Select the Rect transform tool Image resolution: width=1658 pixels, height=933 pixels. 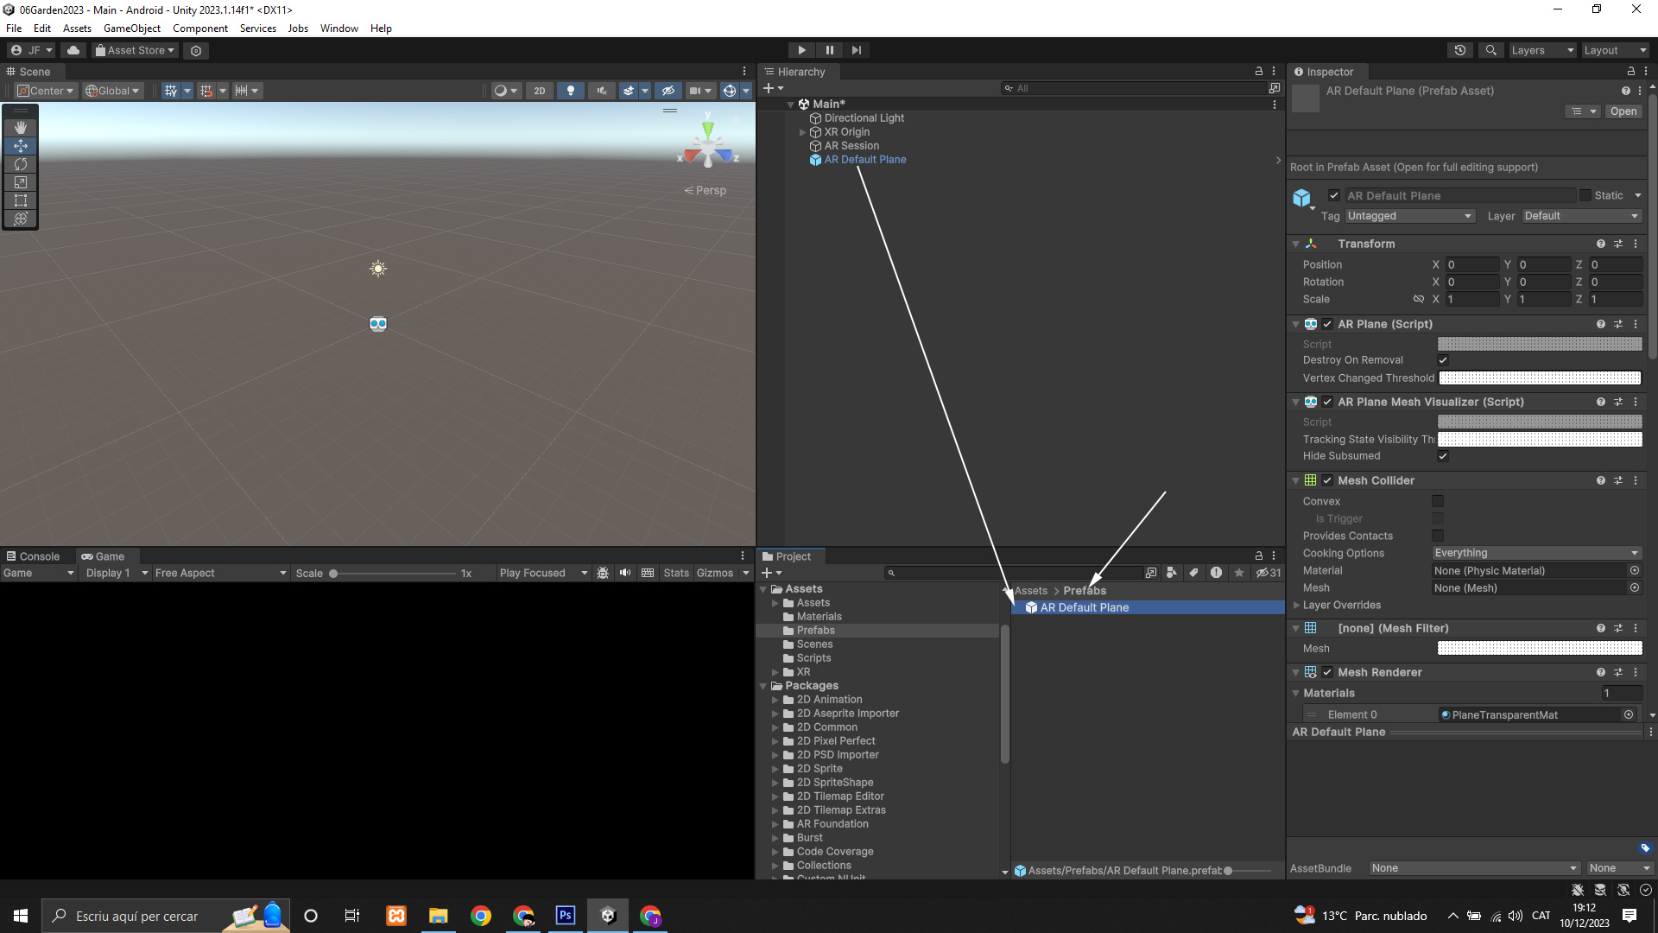pos(21,200)
